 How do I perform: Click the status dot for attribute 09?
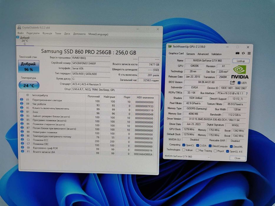22,104
